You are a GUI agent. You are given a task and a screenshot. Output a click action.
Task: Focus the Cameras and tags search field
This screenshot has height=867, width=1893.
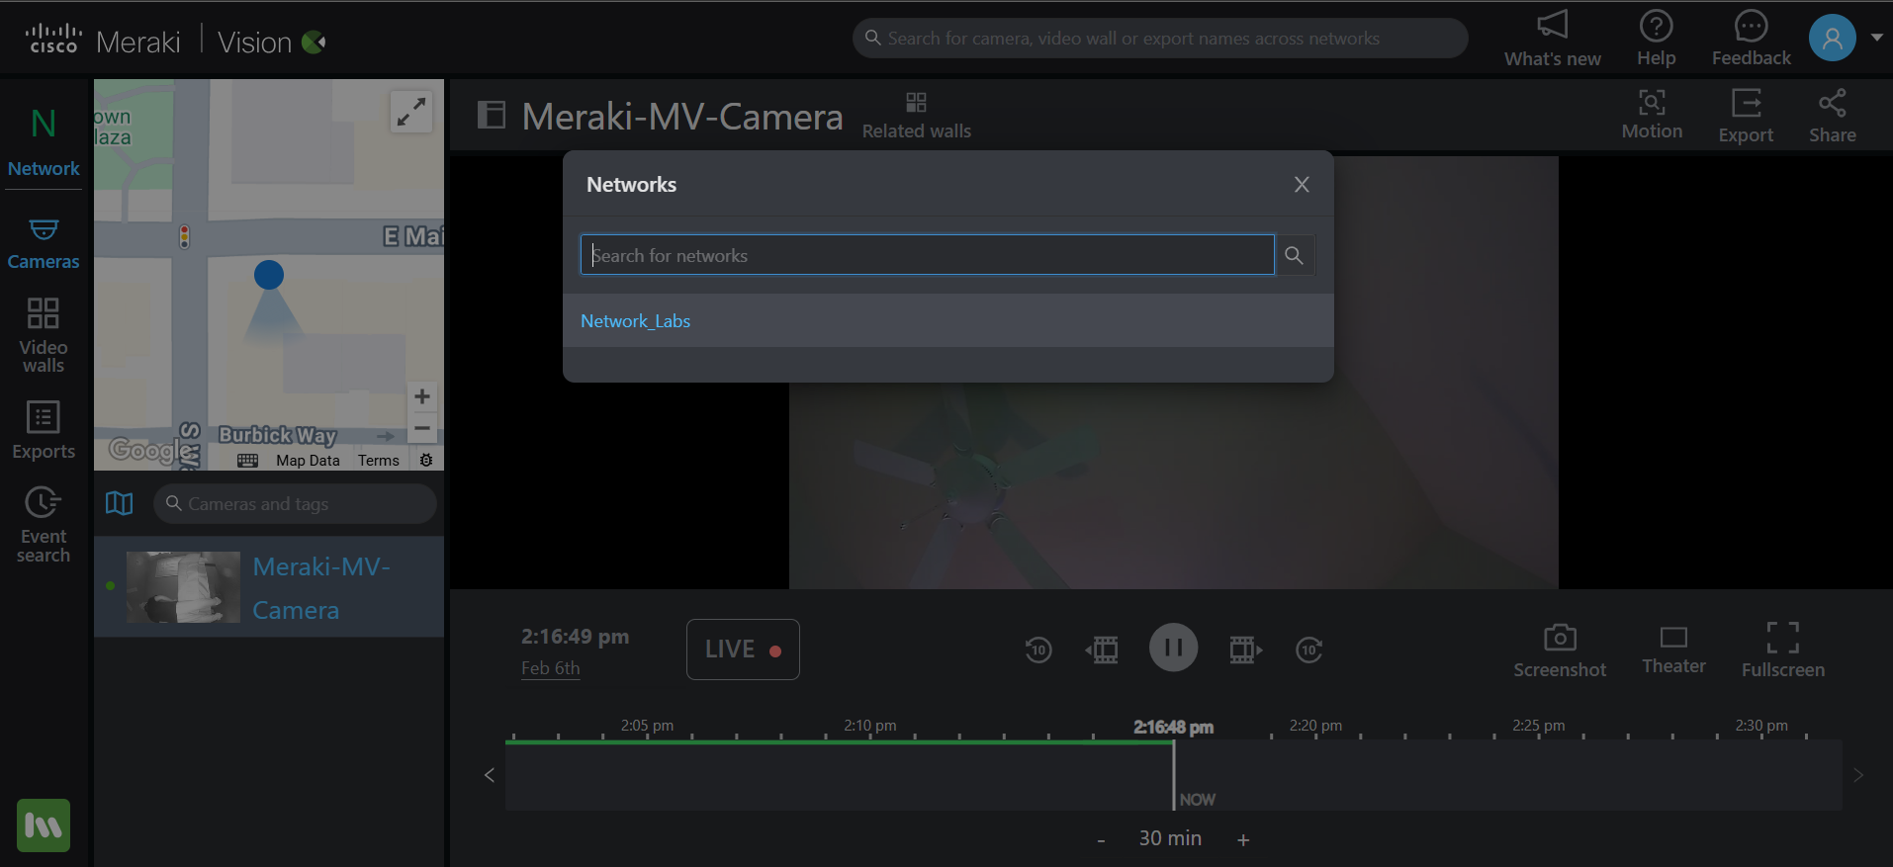[295, 504]
